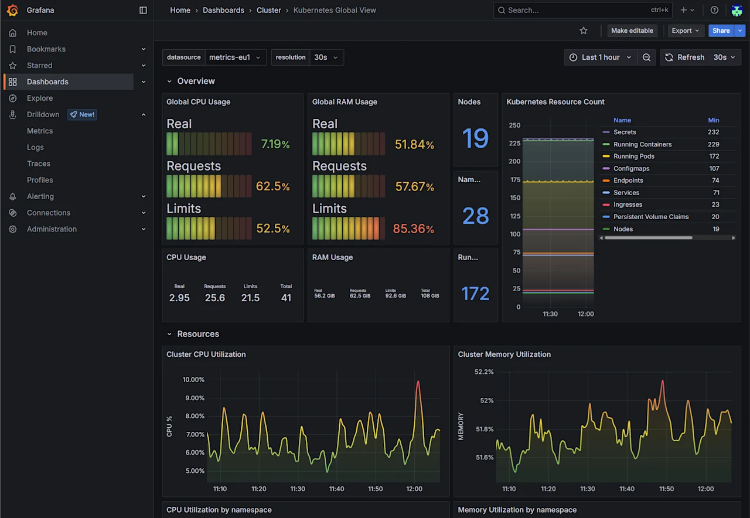Open the metrics-eu1 datasource dropdown
The image size is (750, 518).
[x=236, y=57]
